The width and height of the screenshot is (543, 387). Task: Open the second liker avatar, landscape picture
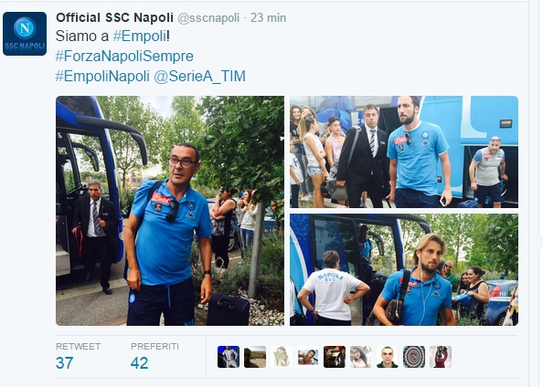tap(255, 357)
